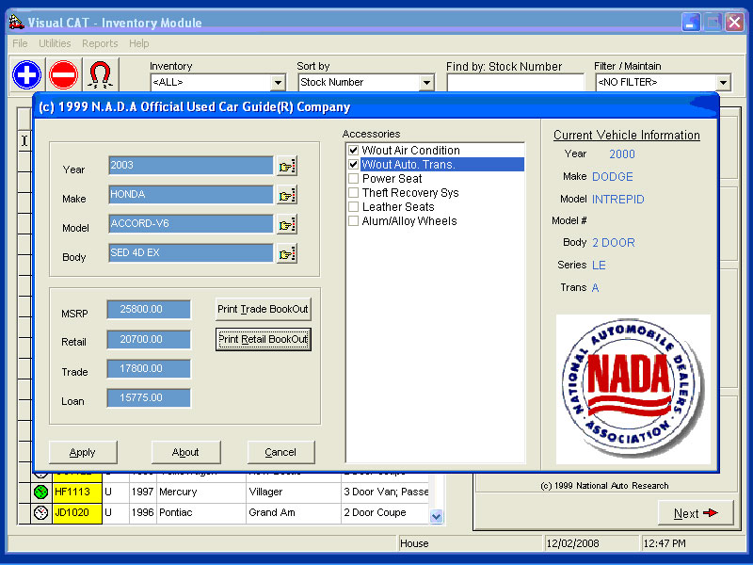Click the status bar date 12/02/2008
Screen dimensions: 753x565
coord(573,543)
